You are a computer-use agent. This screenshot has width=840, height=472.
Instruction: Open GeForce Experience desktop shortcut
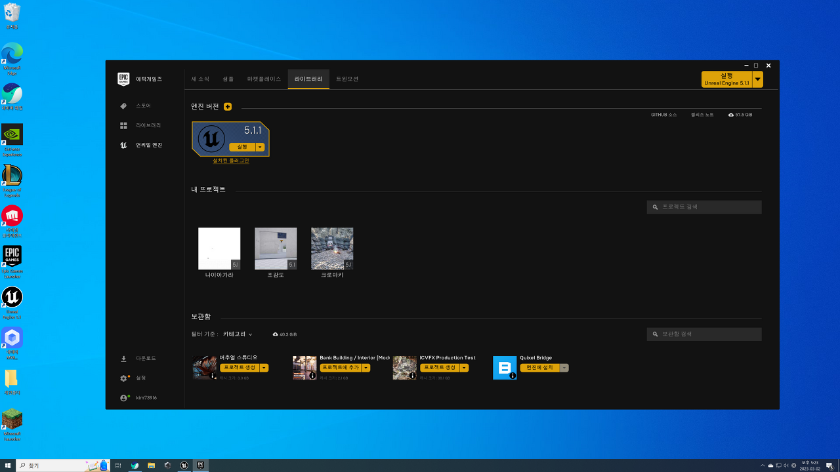click(12, 140)
